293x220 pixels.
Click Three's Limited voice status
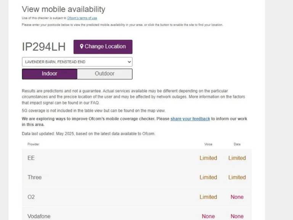208,177
